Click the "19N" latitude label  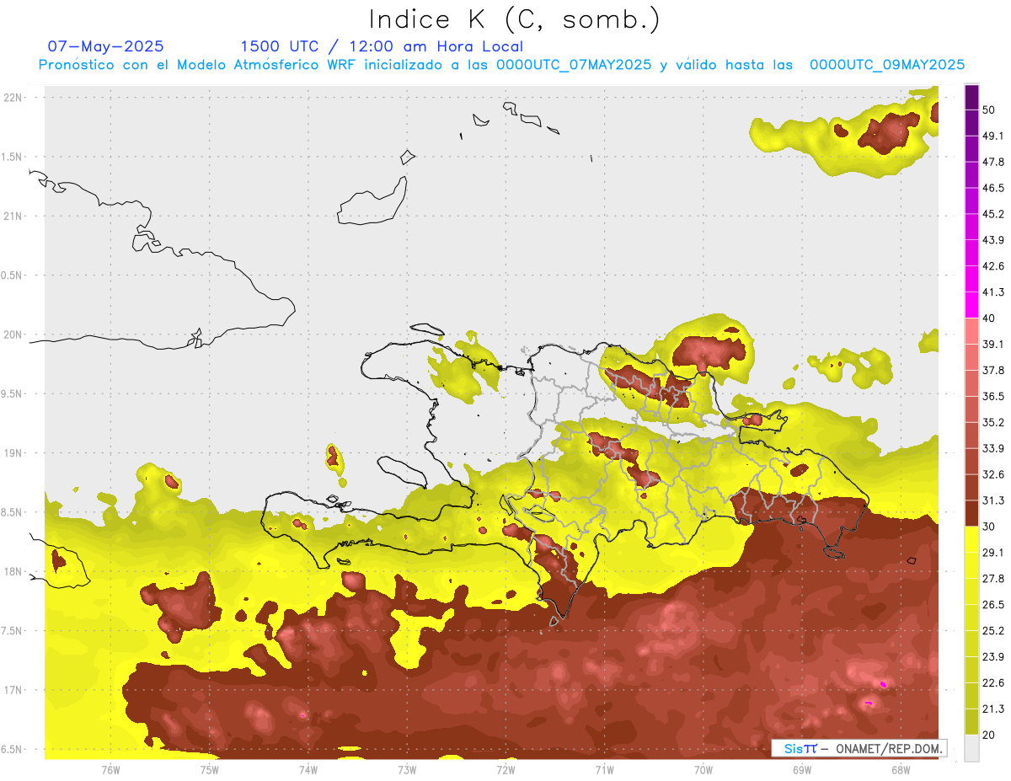coord(14,453)
